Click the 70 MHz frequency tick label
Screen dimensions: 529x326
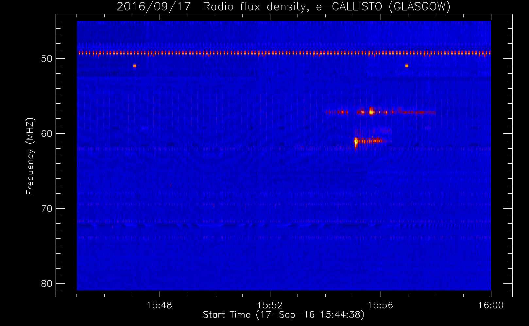tap(47, 209)
